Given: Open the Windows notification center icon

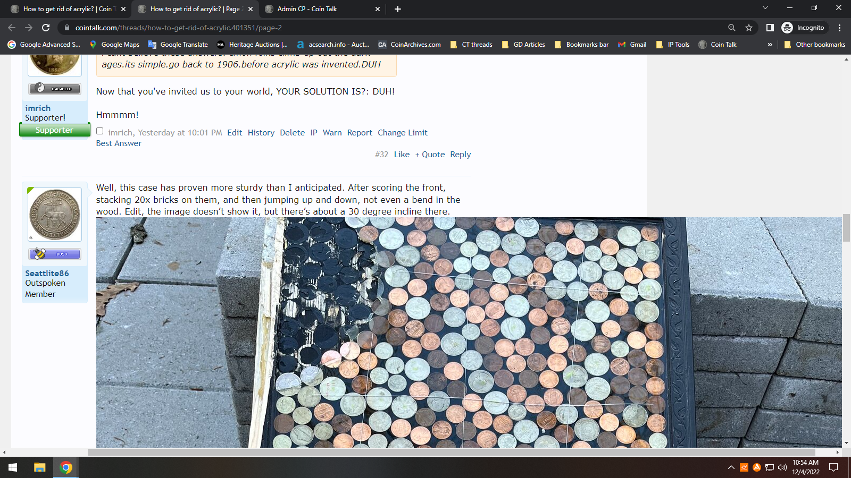Looking at the screenshot, I should [833, 467].
